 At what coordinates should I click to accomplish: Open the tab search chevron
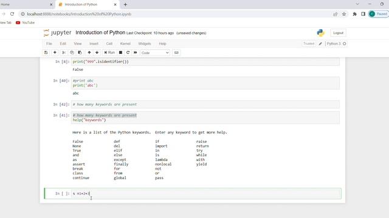click(357, 4)
